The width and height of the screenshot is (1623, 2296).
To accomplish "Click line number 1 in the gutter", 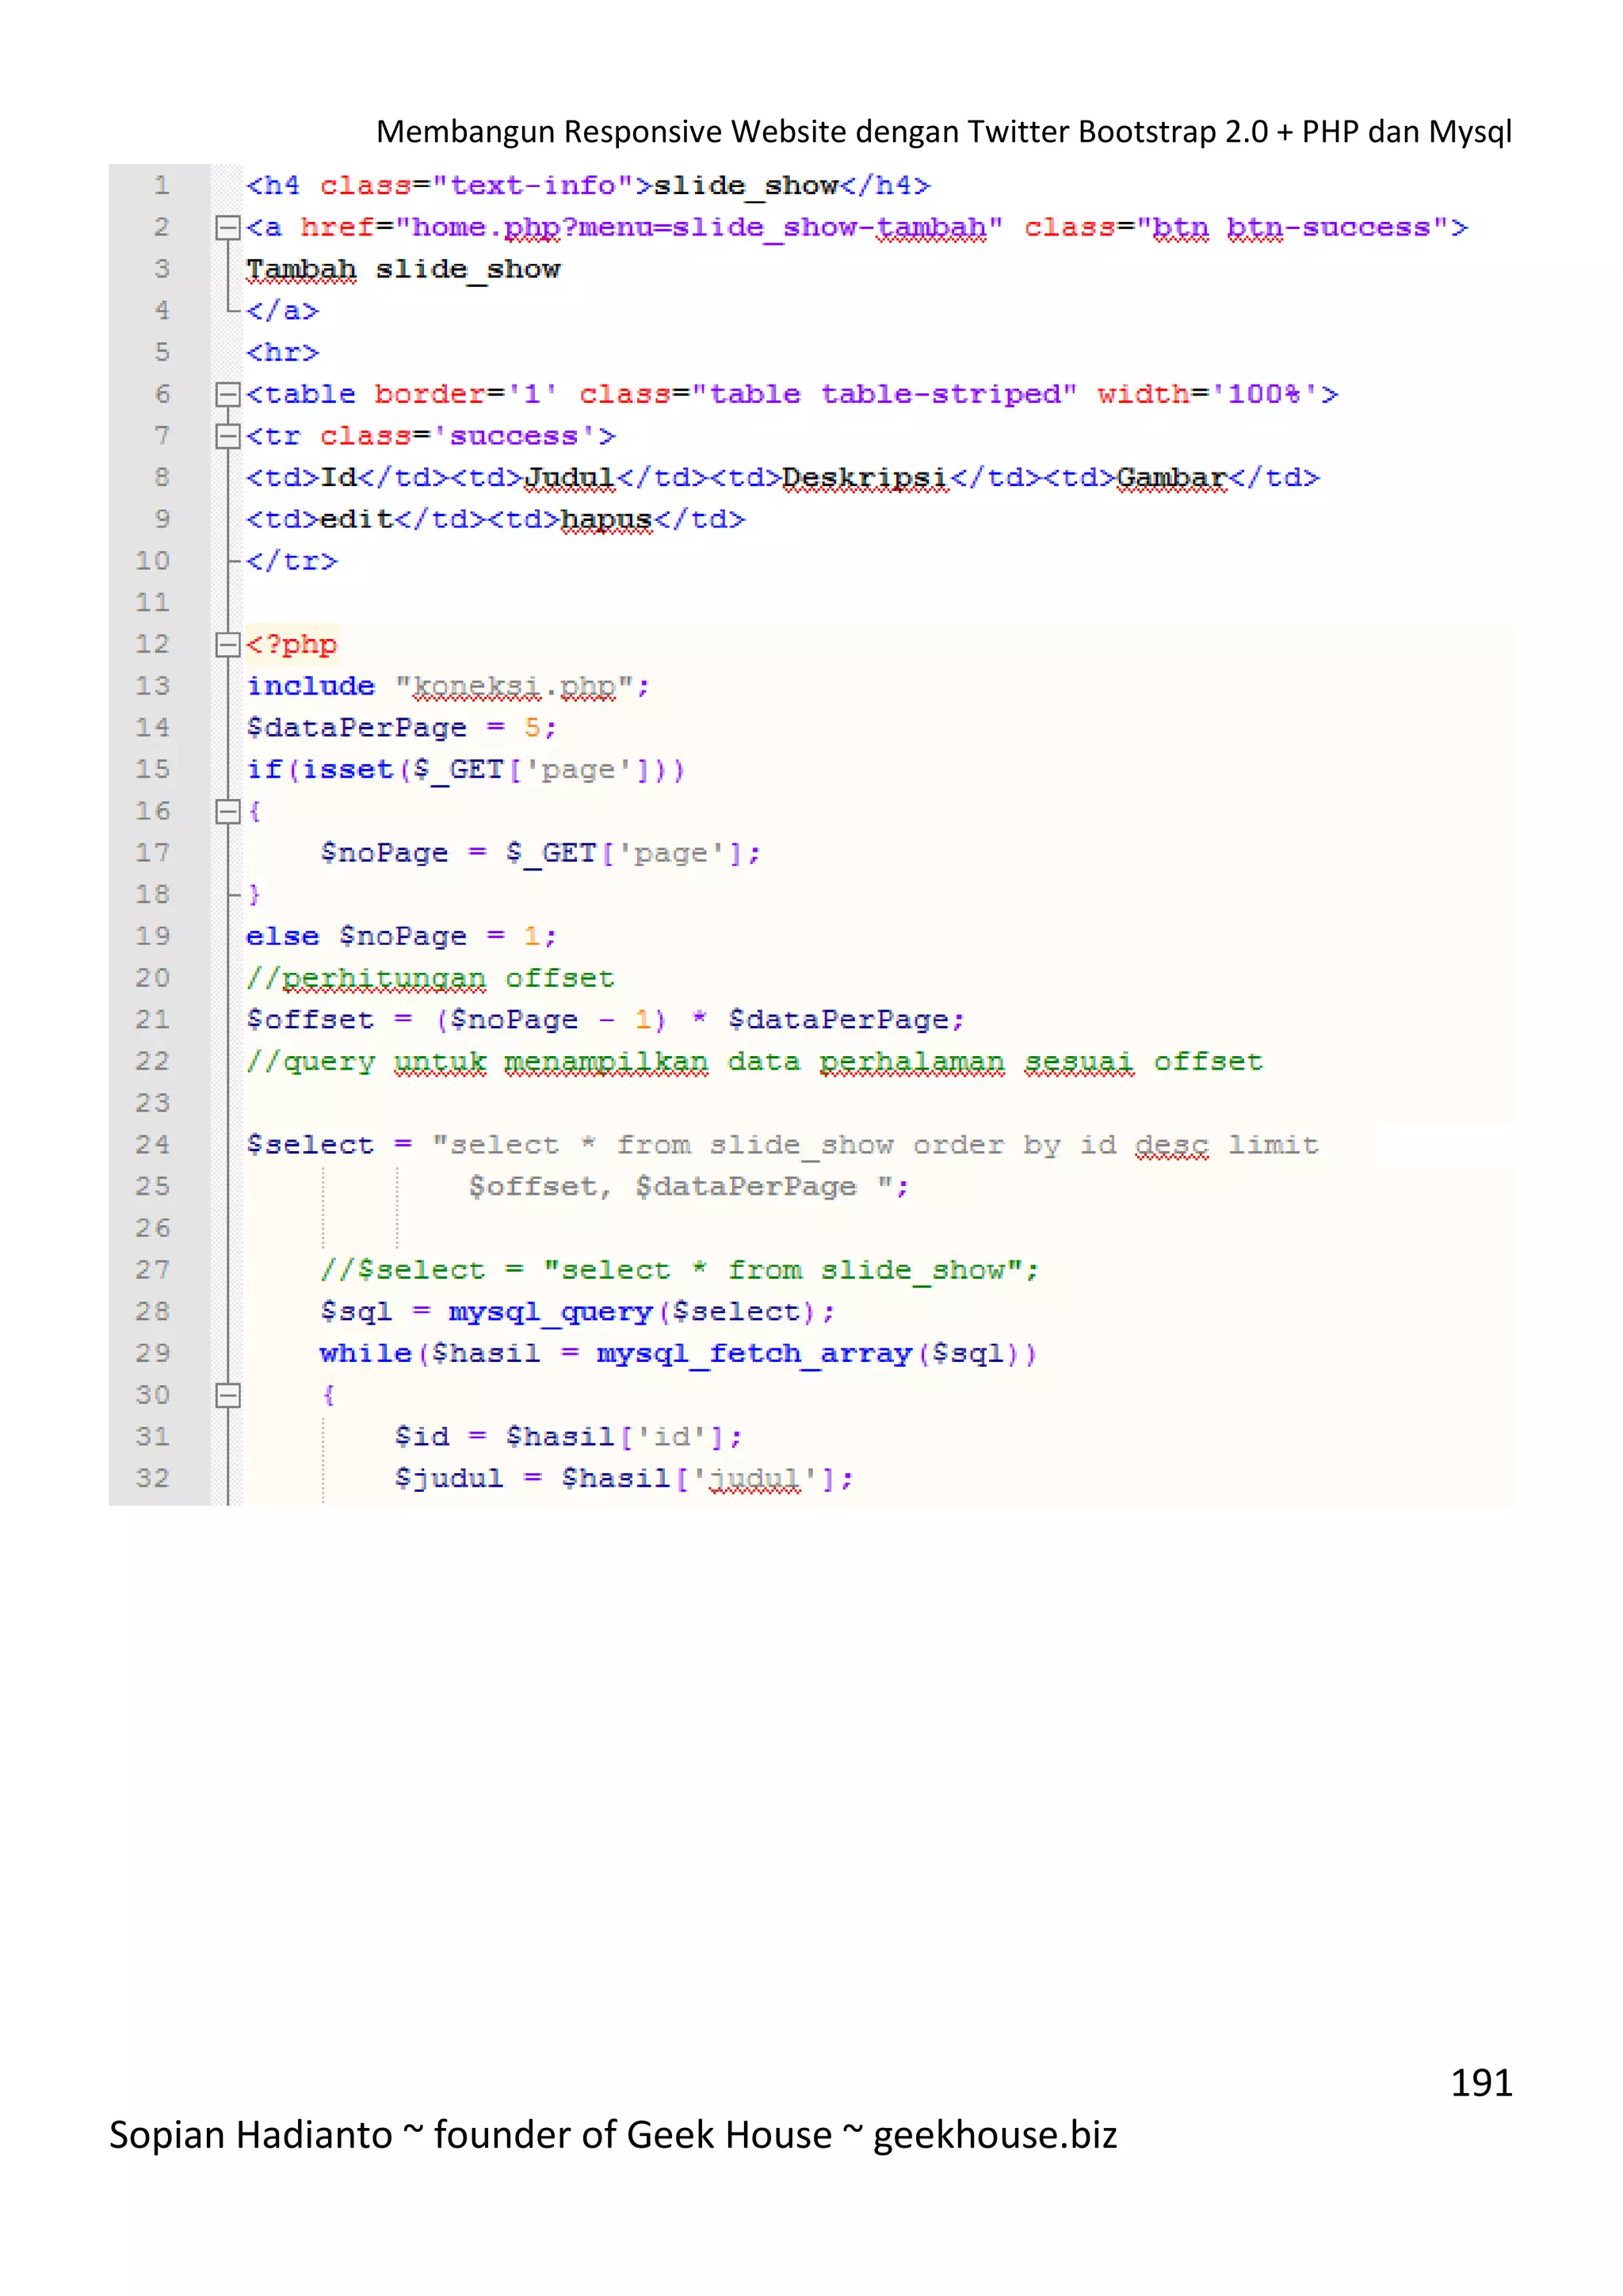I will pyautogui.click(x=162, y=186).
